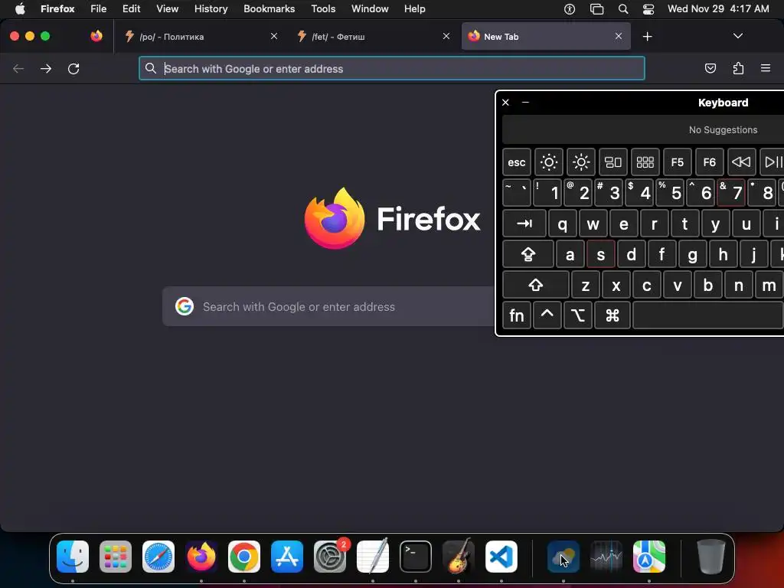Open the App Store from the Dock

287,557
